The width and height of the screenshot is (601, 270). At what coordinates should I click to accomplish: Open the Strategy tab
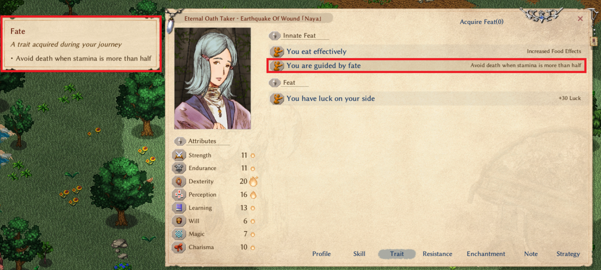(568, 254)
